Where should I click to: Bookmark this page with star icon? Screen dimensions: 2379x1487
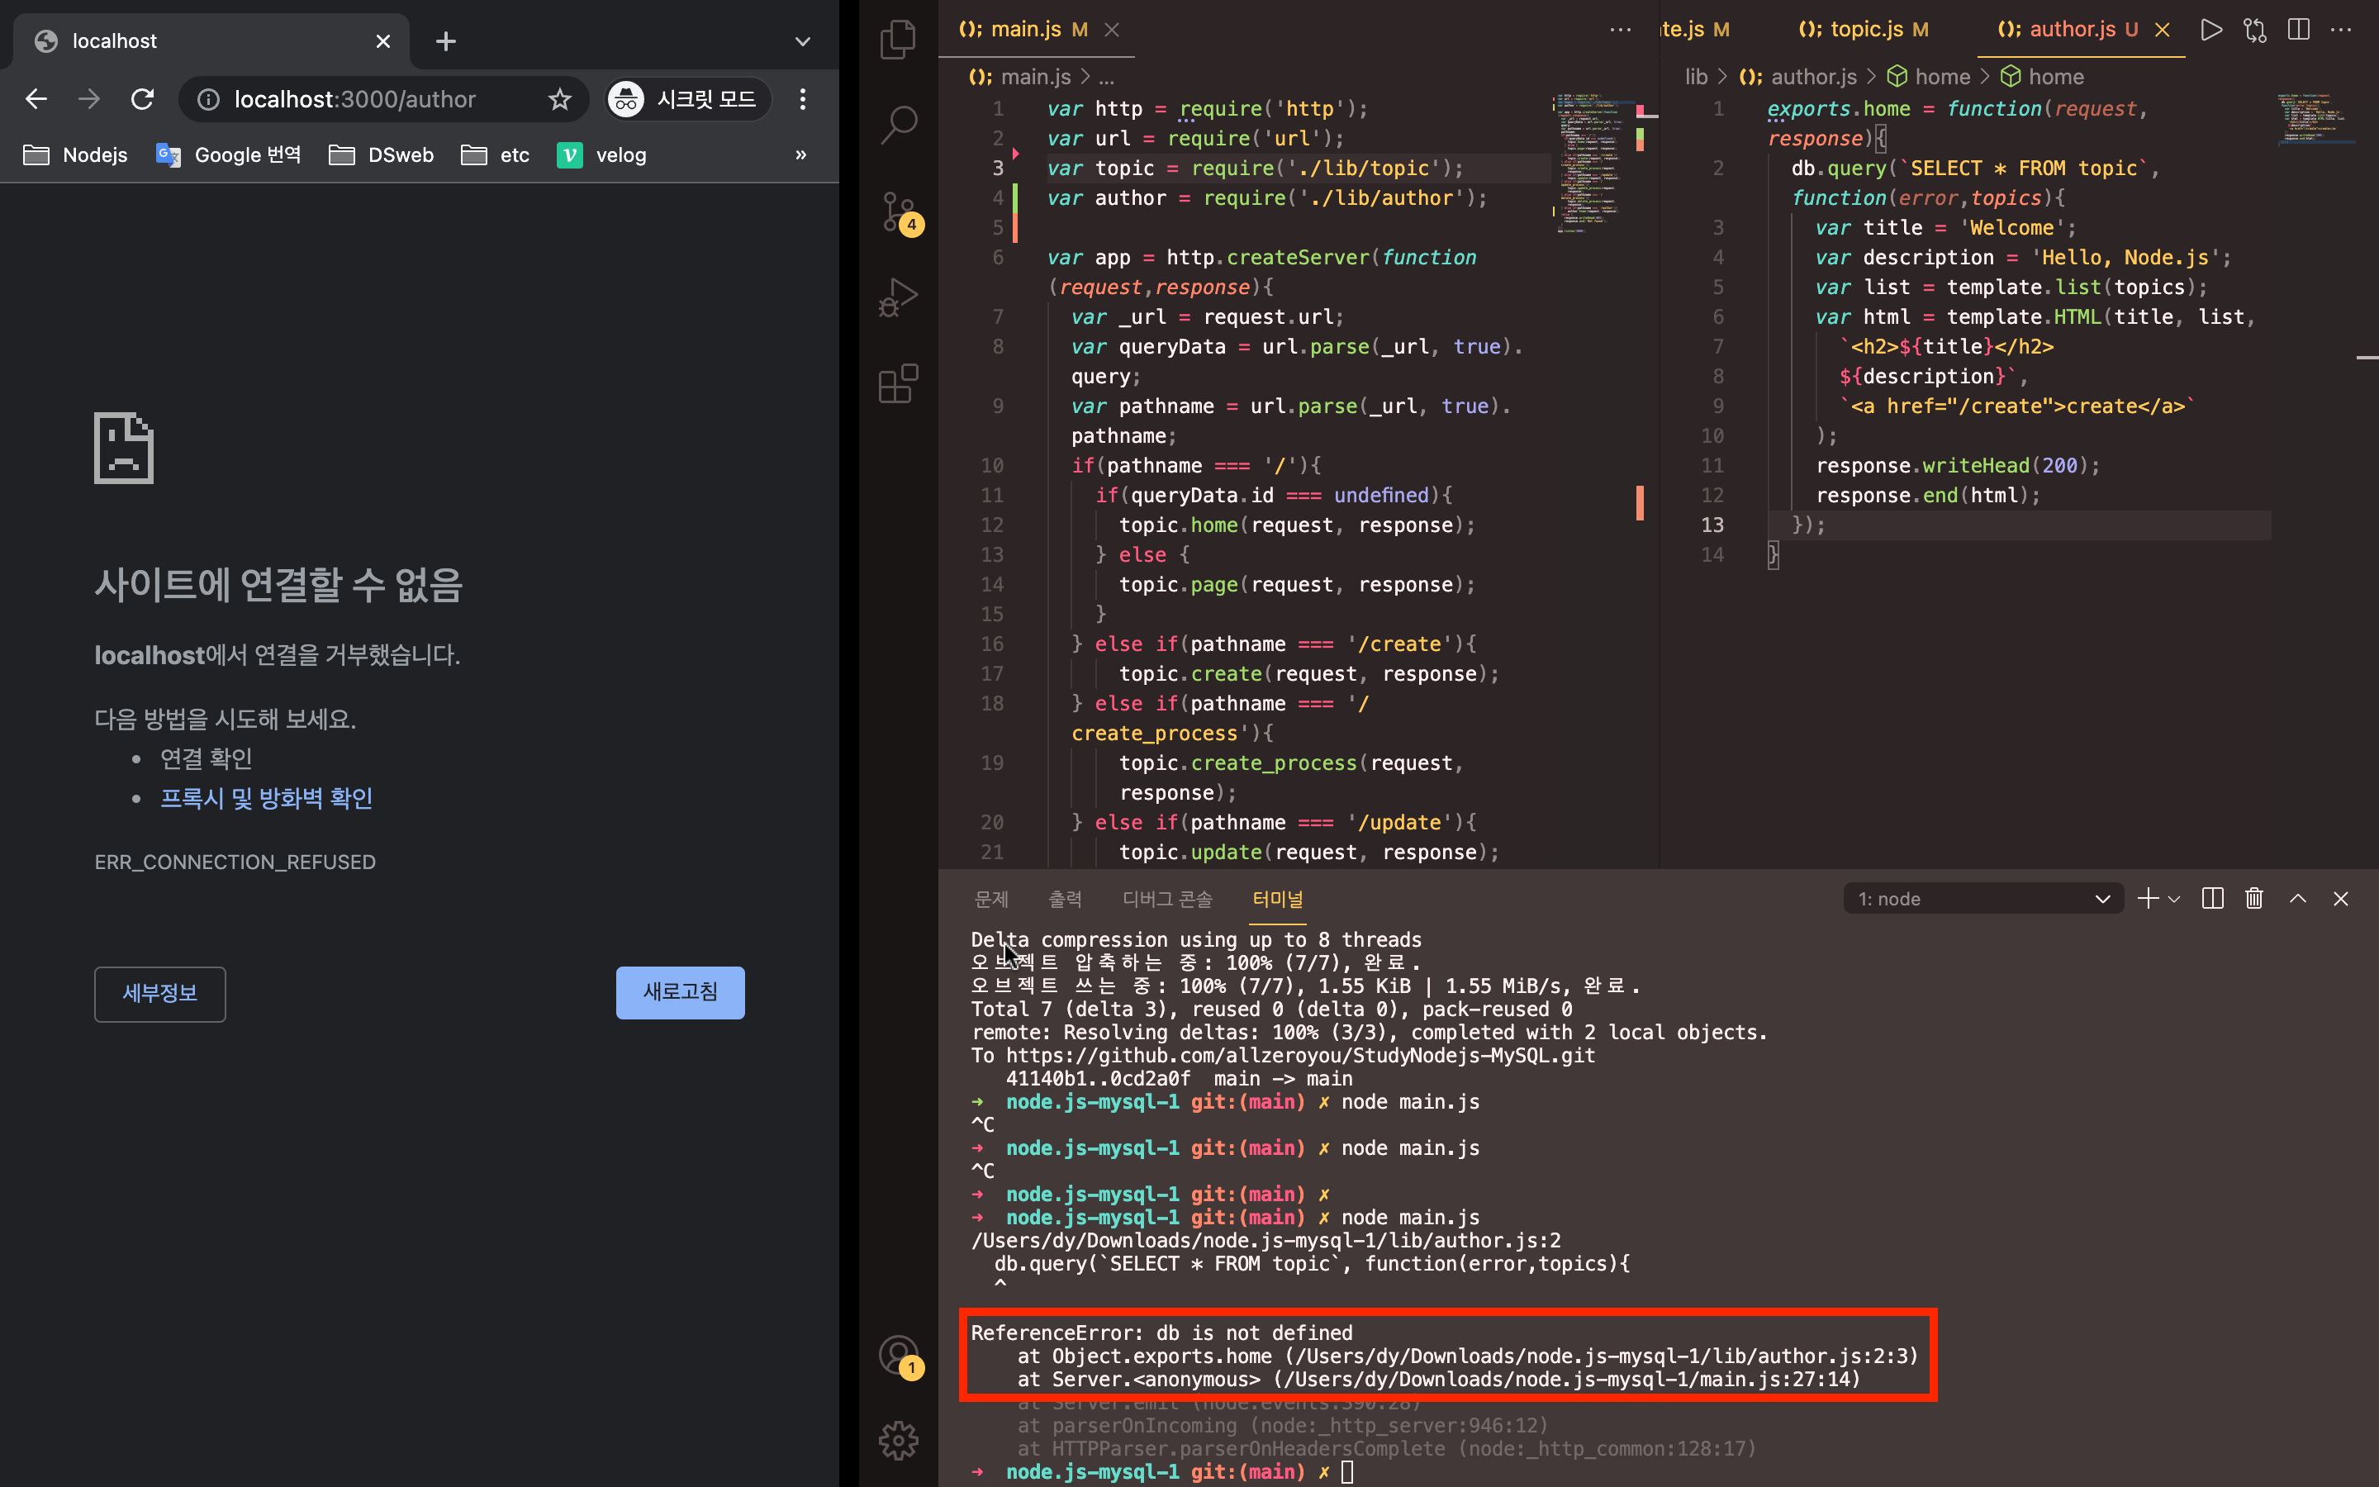[559, 99]
